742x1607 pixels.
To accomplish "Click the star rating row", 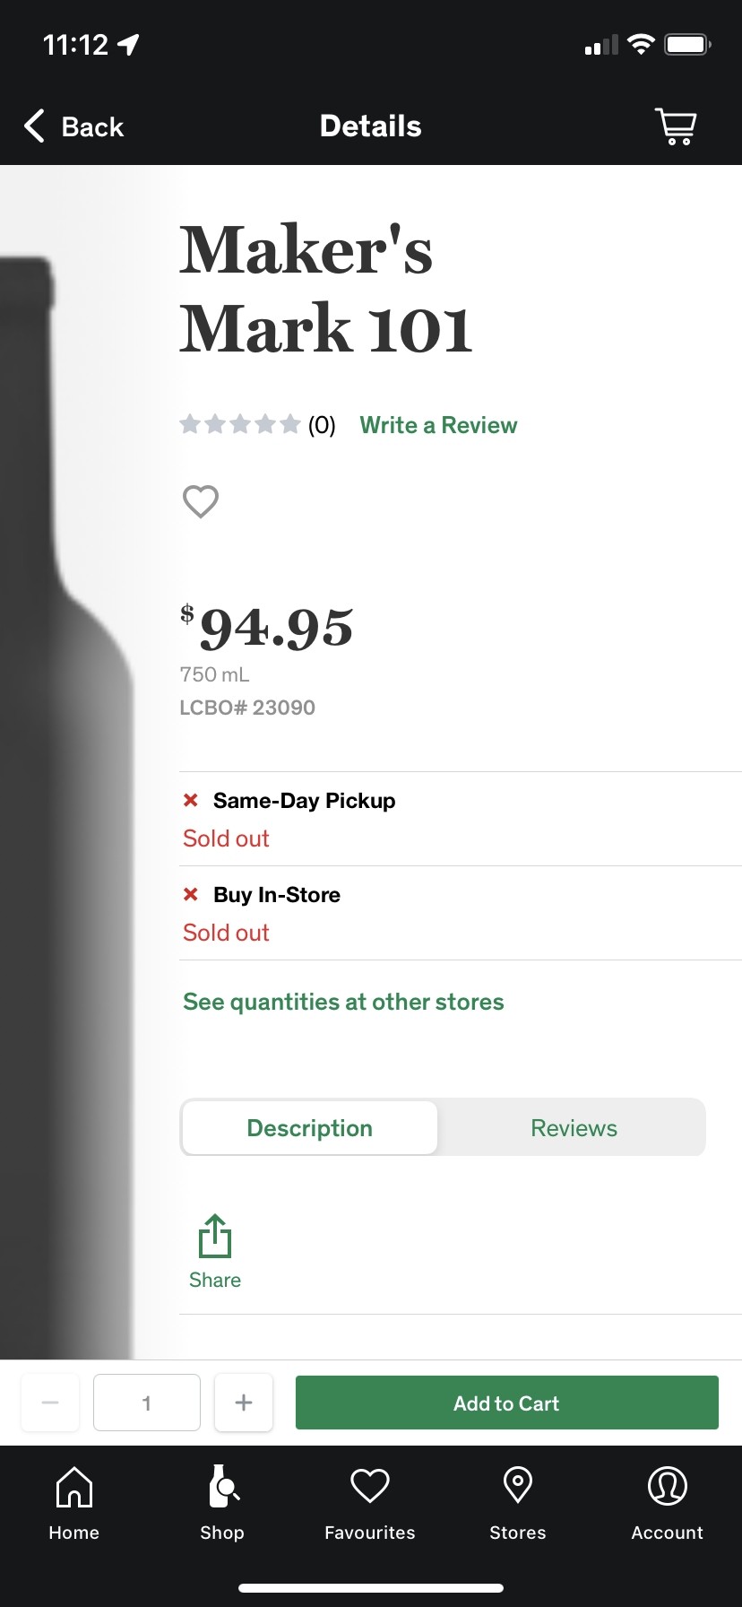I will pyautogui.click(x=240, y=424).
